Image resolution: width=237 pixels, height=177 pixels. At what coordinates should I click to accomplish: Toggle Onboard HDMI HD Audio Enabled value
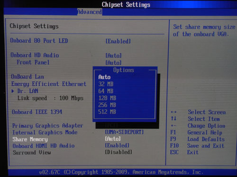[117, 145]
